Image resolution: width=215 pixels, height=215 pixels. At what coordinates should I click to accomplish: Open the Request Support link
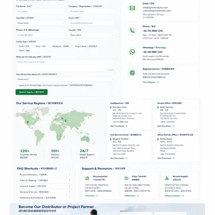(x=174, y=196)
